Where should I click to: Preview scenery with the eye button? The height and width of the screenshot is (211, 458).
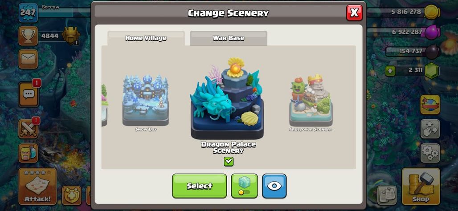[x=274, y=186]
